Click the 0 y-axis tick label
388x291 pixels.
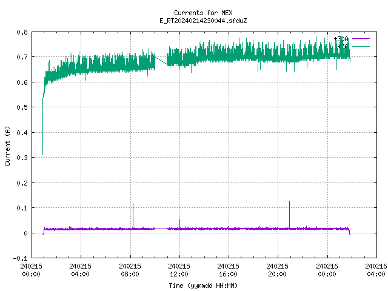pos(25,233)
